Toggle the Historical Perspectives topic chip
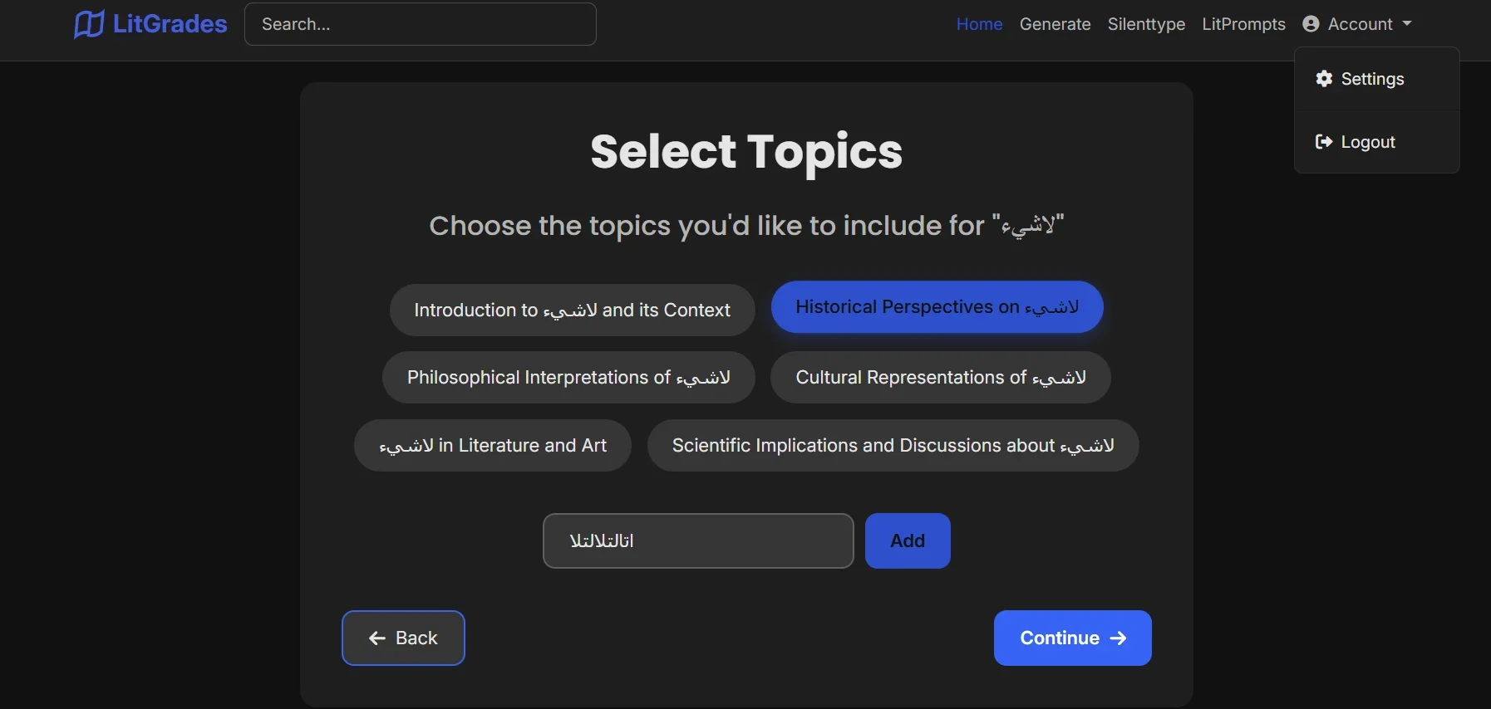Screen dimensions: 1491x709 coord(937,307)
